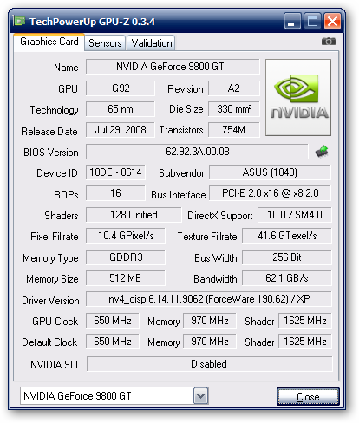Click the Bandwidth value 62.1 GB/s

pos(287,278)
